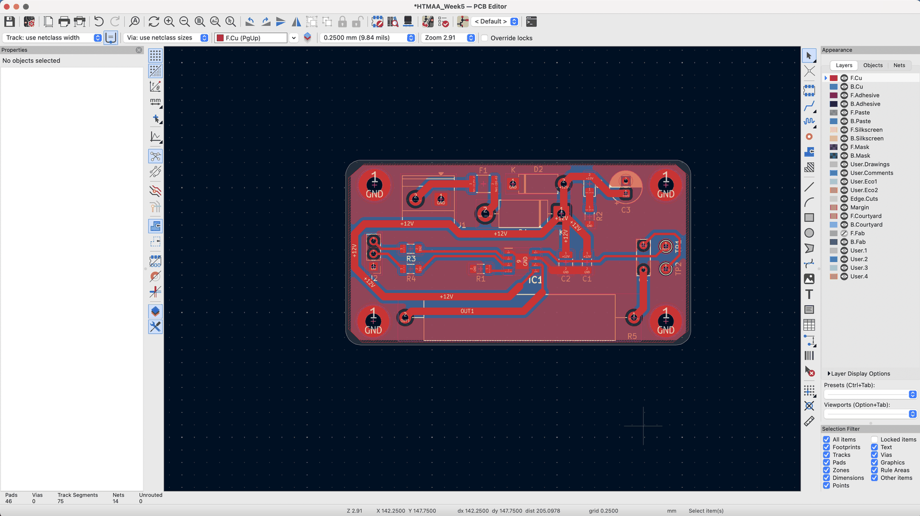The width and height of the screenshot is (920, 516).
Task: Hide the F.Silkscreen layer
Action: (x=844, y=130)
